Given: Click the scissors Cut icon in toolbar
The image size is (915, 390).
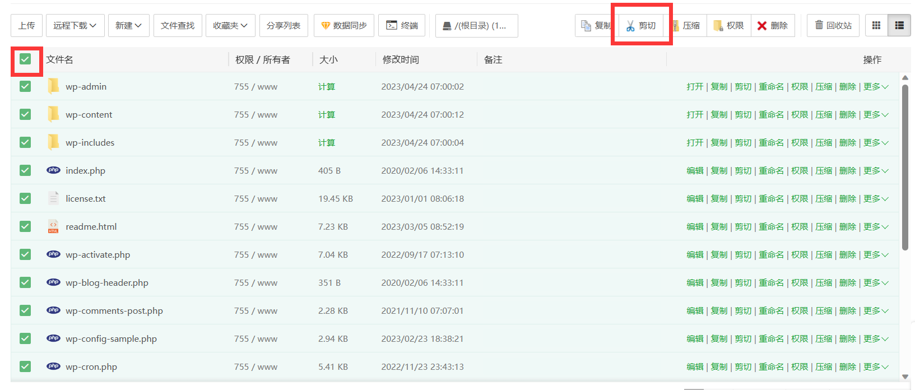Looking at the screenshot, I should pos(631,26).
